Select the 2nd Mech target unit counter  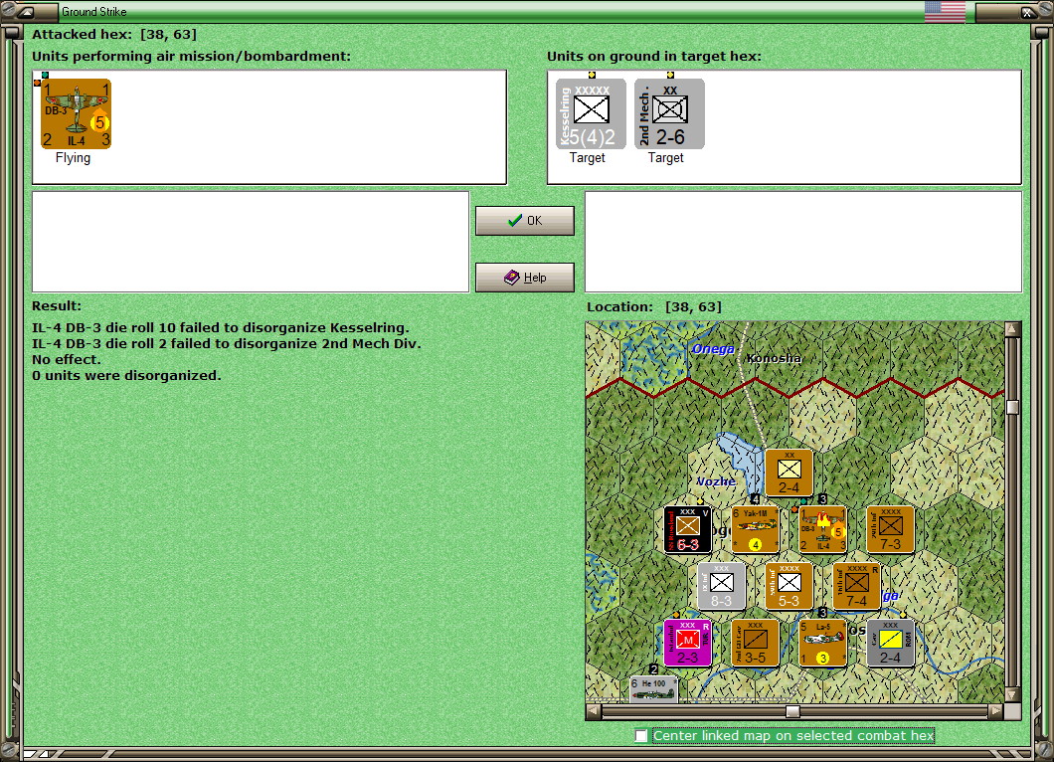click(x=669, y=113)
